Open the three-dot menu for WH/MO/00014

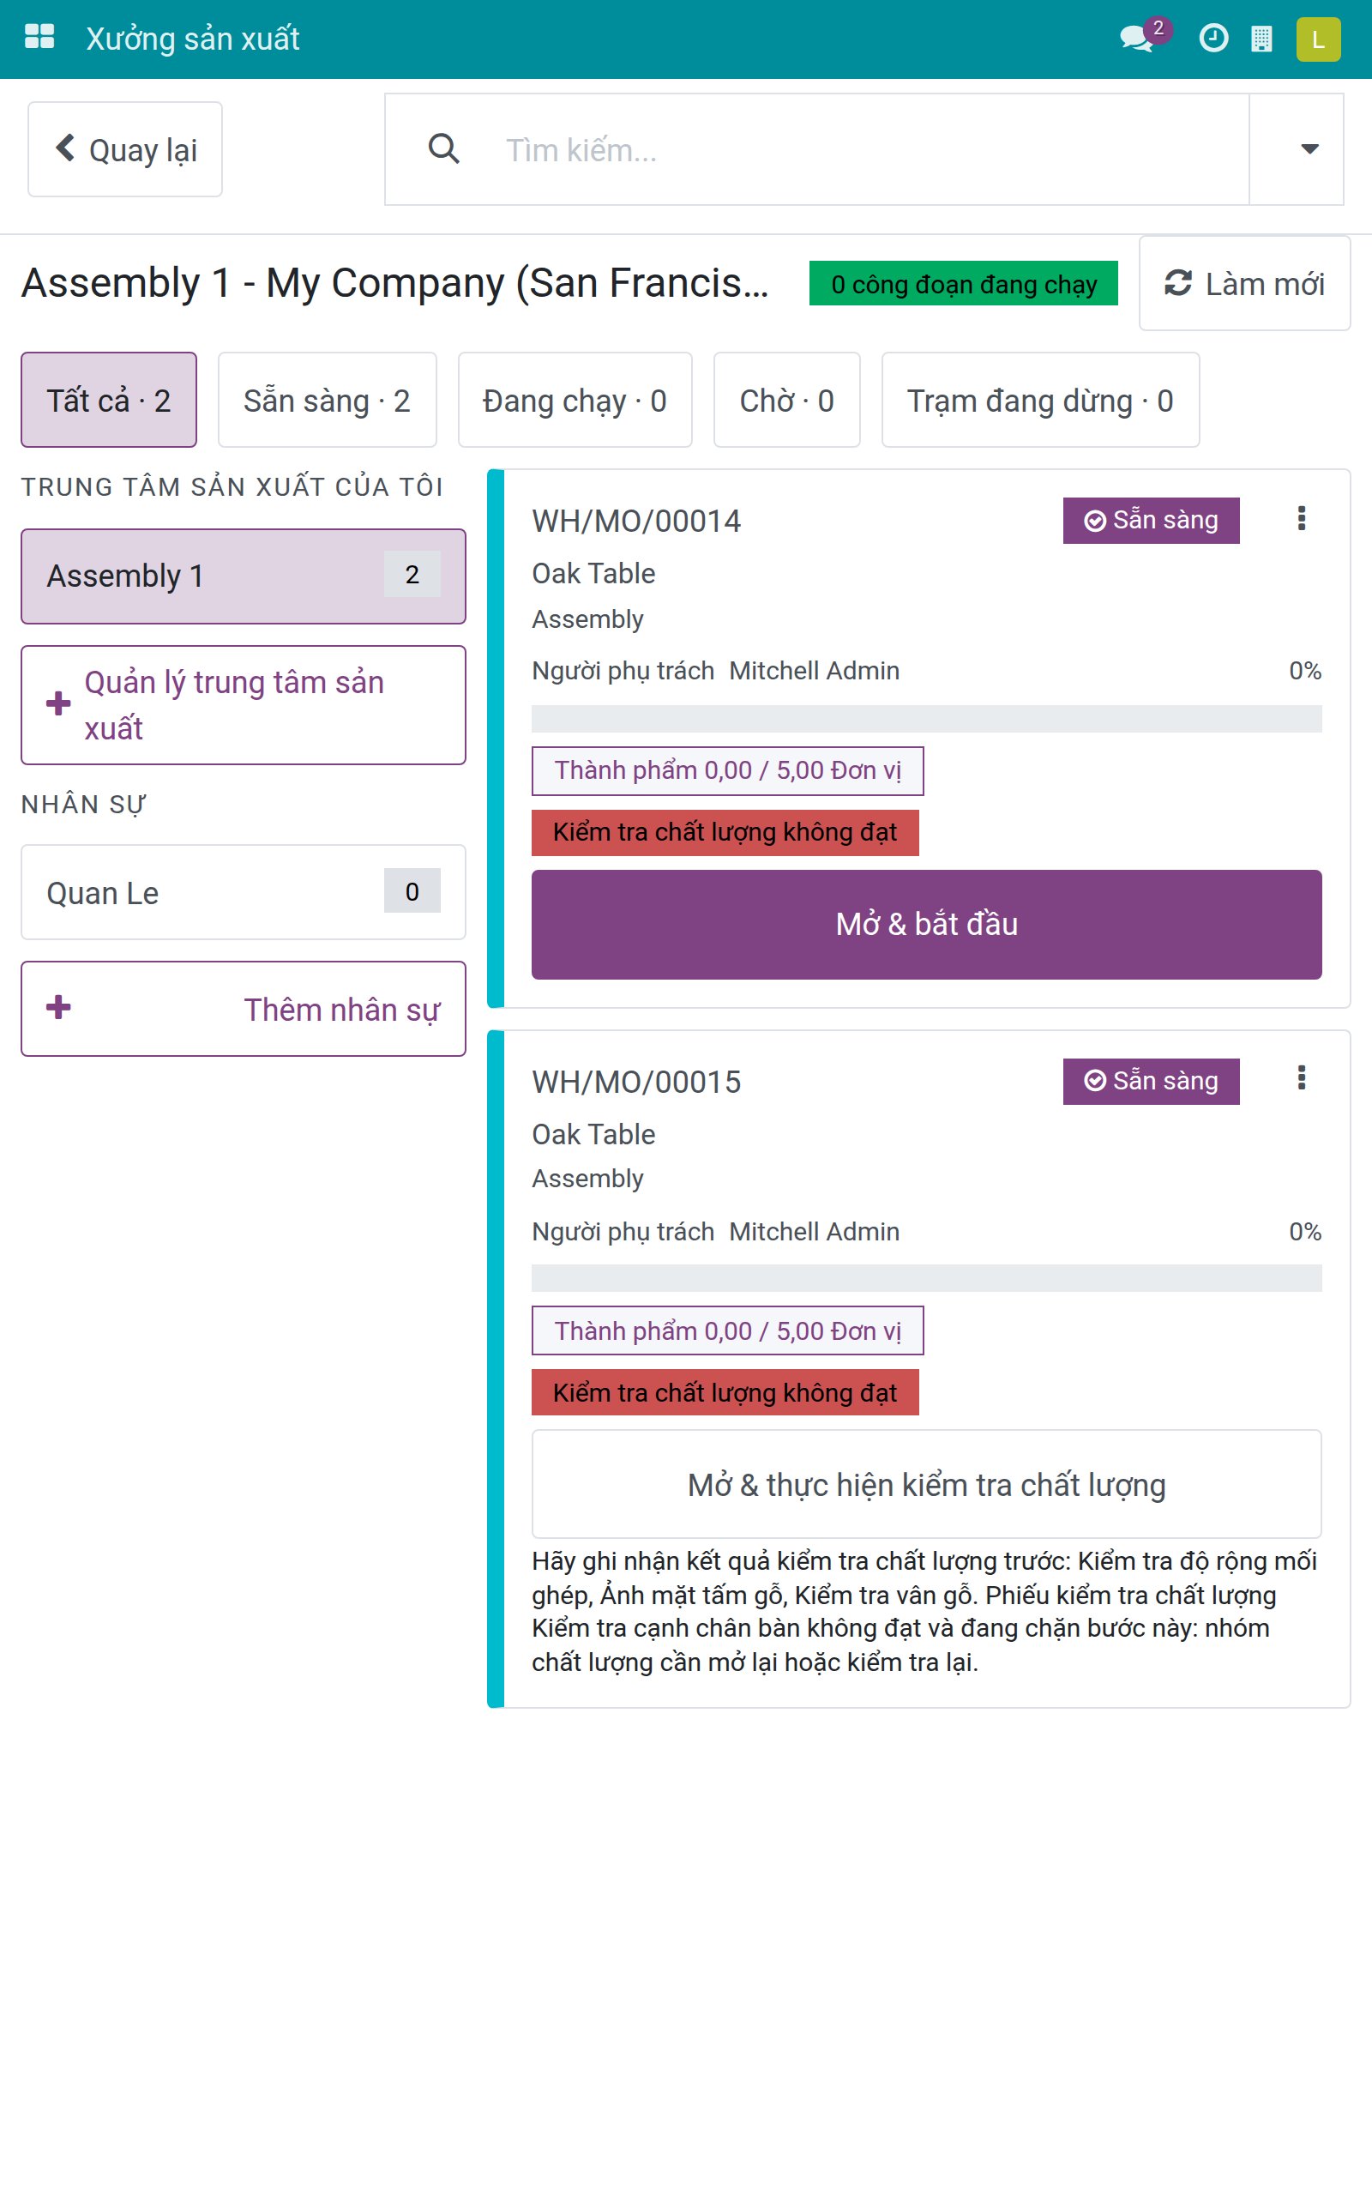1301,518
